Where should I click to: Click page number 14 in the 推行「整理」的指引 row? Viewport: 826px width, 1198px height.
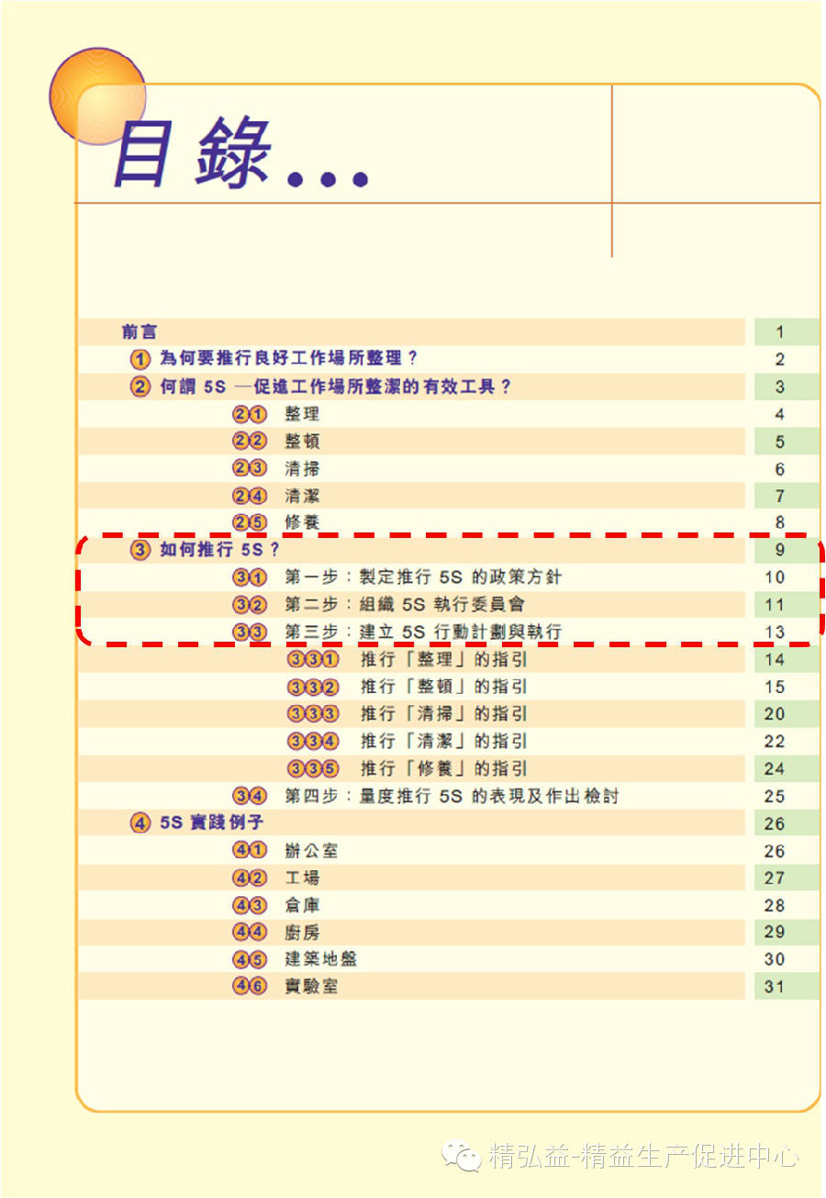[775, 659]
